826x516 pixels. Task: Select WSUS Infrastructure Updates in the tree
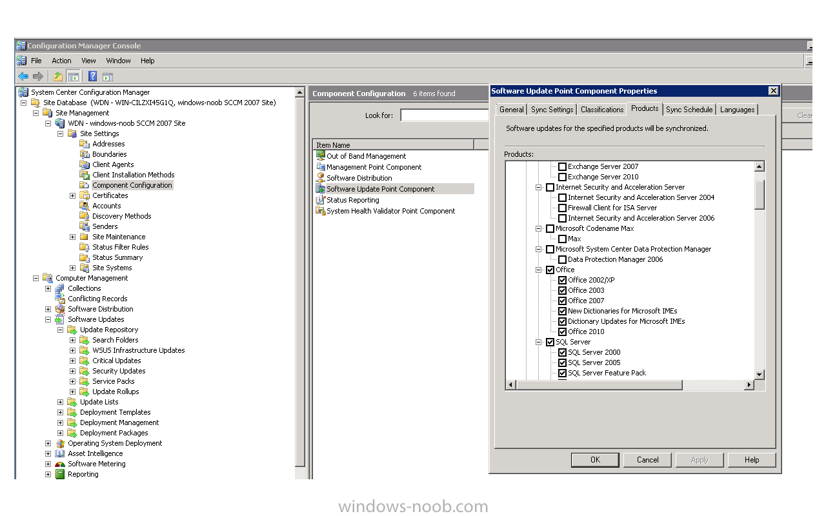[x=139, y=350]
